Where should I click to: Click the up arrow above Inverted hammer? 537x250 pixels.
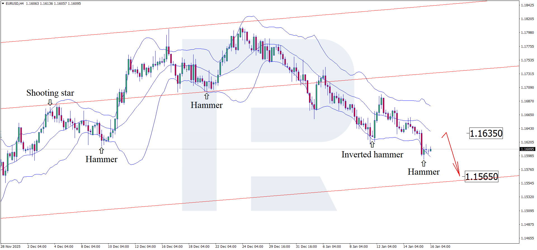click(372, 144)
